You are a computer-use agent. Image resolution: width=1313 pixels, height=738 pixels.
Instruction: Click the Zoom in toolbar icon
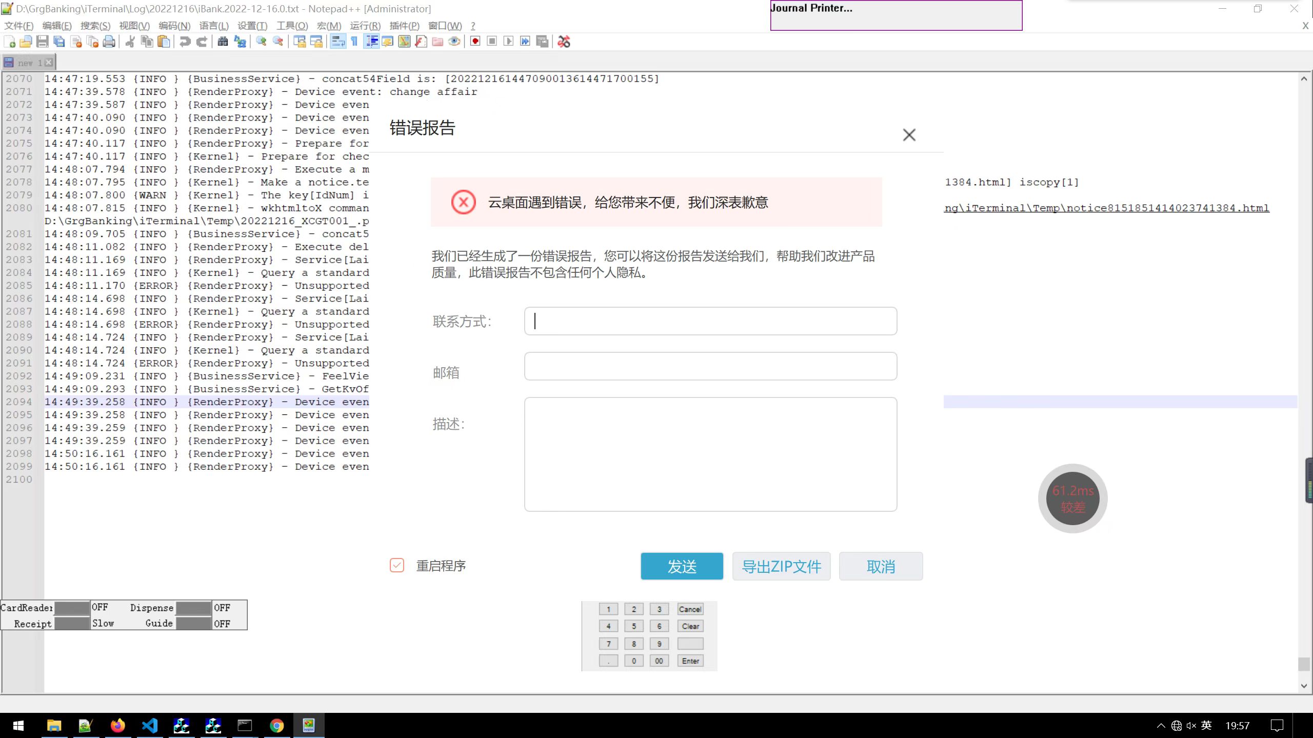point(261,42)
